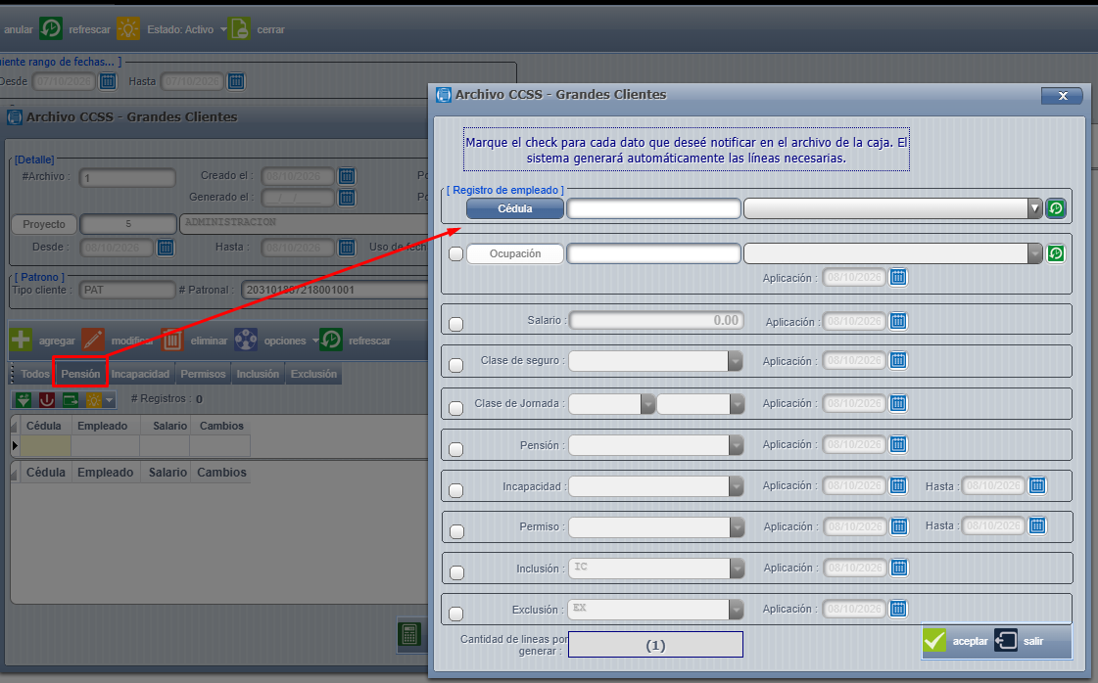Check the Permiso checkbox
Screen dimensions: 1098x683
pos(456,532)
